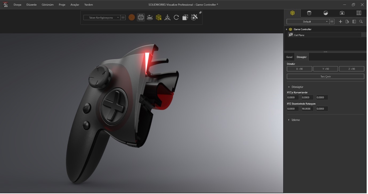Apply Ters Çevir to flip the part

tap(325, 76)
